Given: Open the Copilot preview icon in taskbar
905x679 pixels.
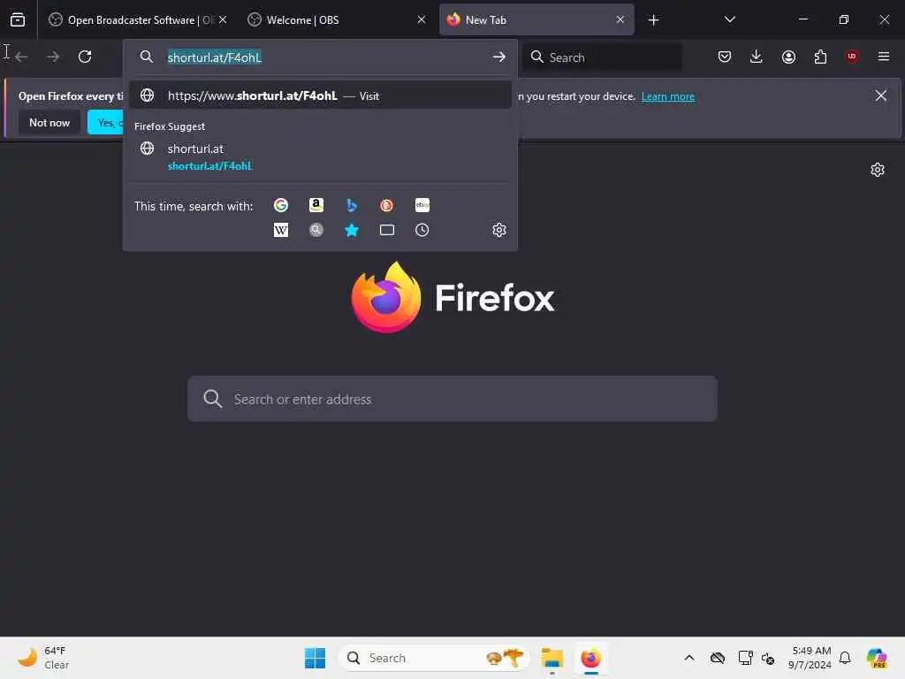Looking at the screenshot, I should click(877, 658).
